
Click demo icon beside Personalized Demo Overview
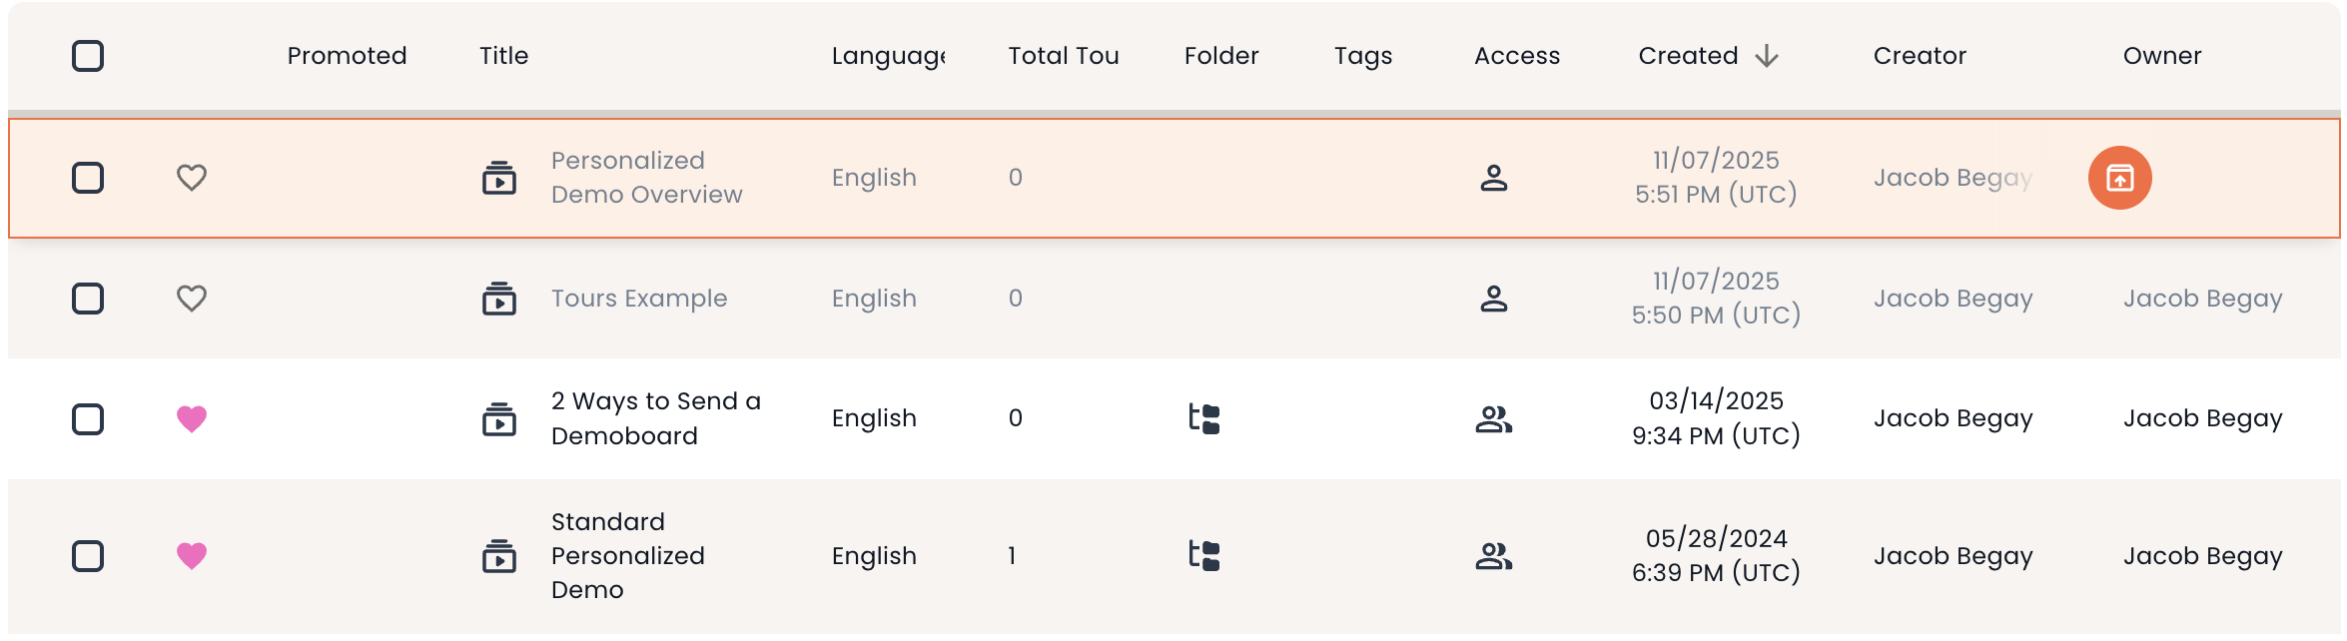pyautogui.click(x=499, y=178)
